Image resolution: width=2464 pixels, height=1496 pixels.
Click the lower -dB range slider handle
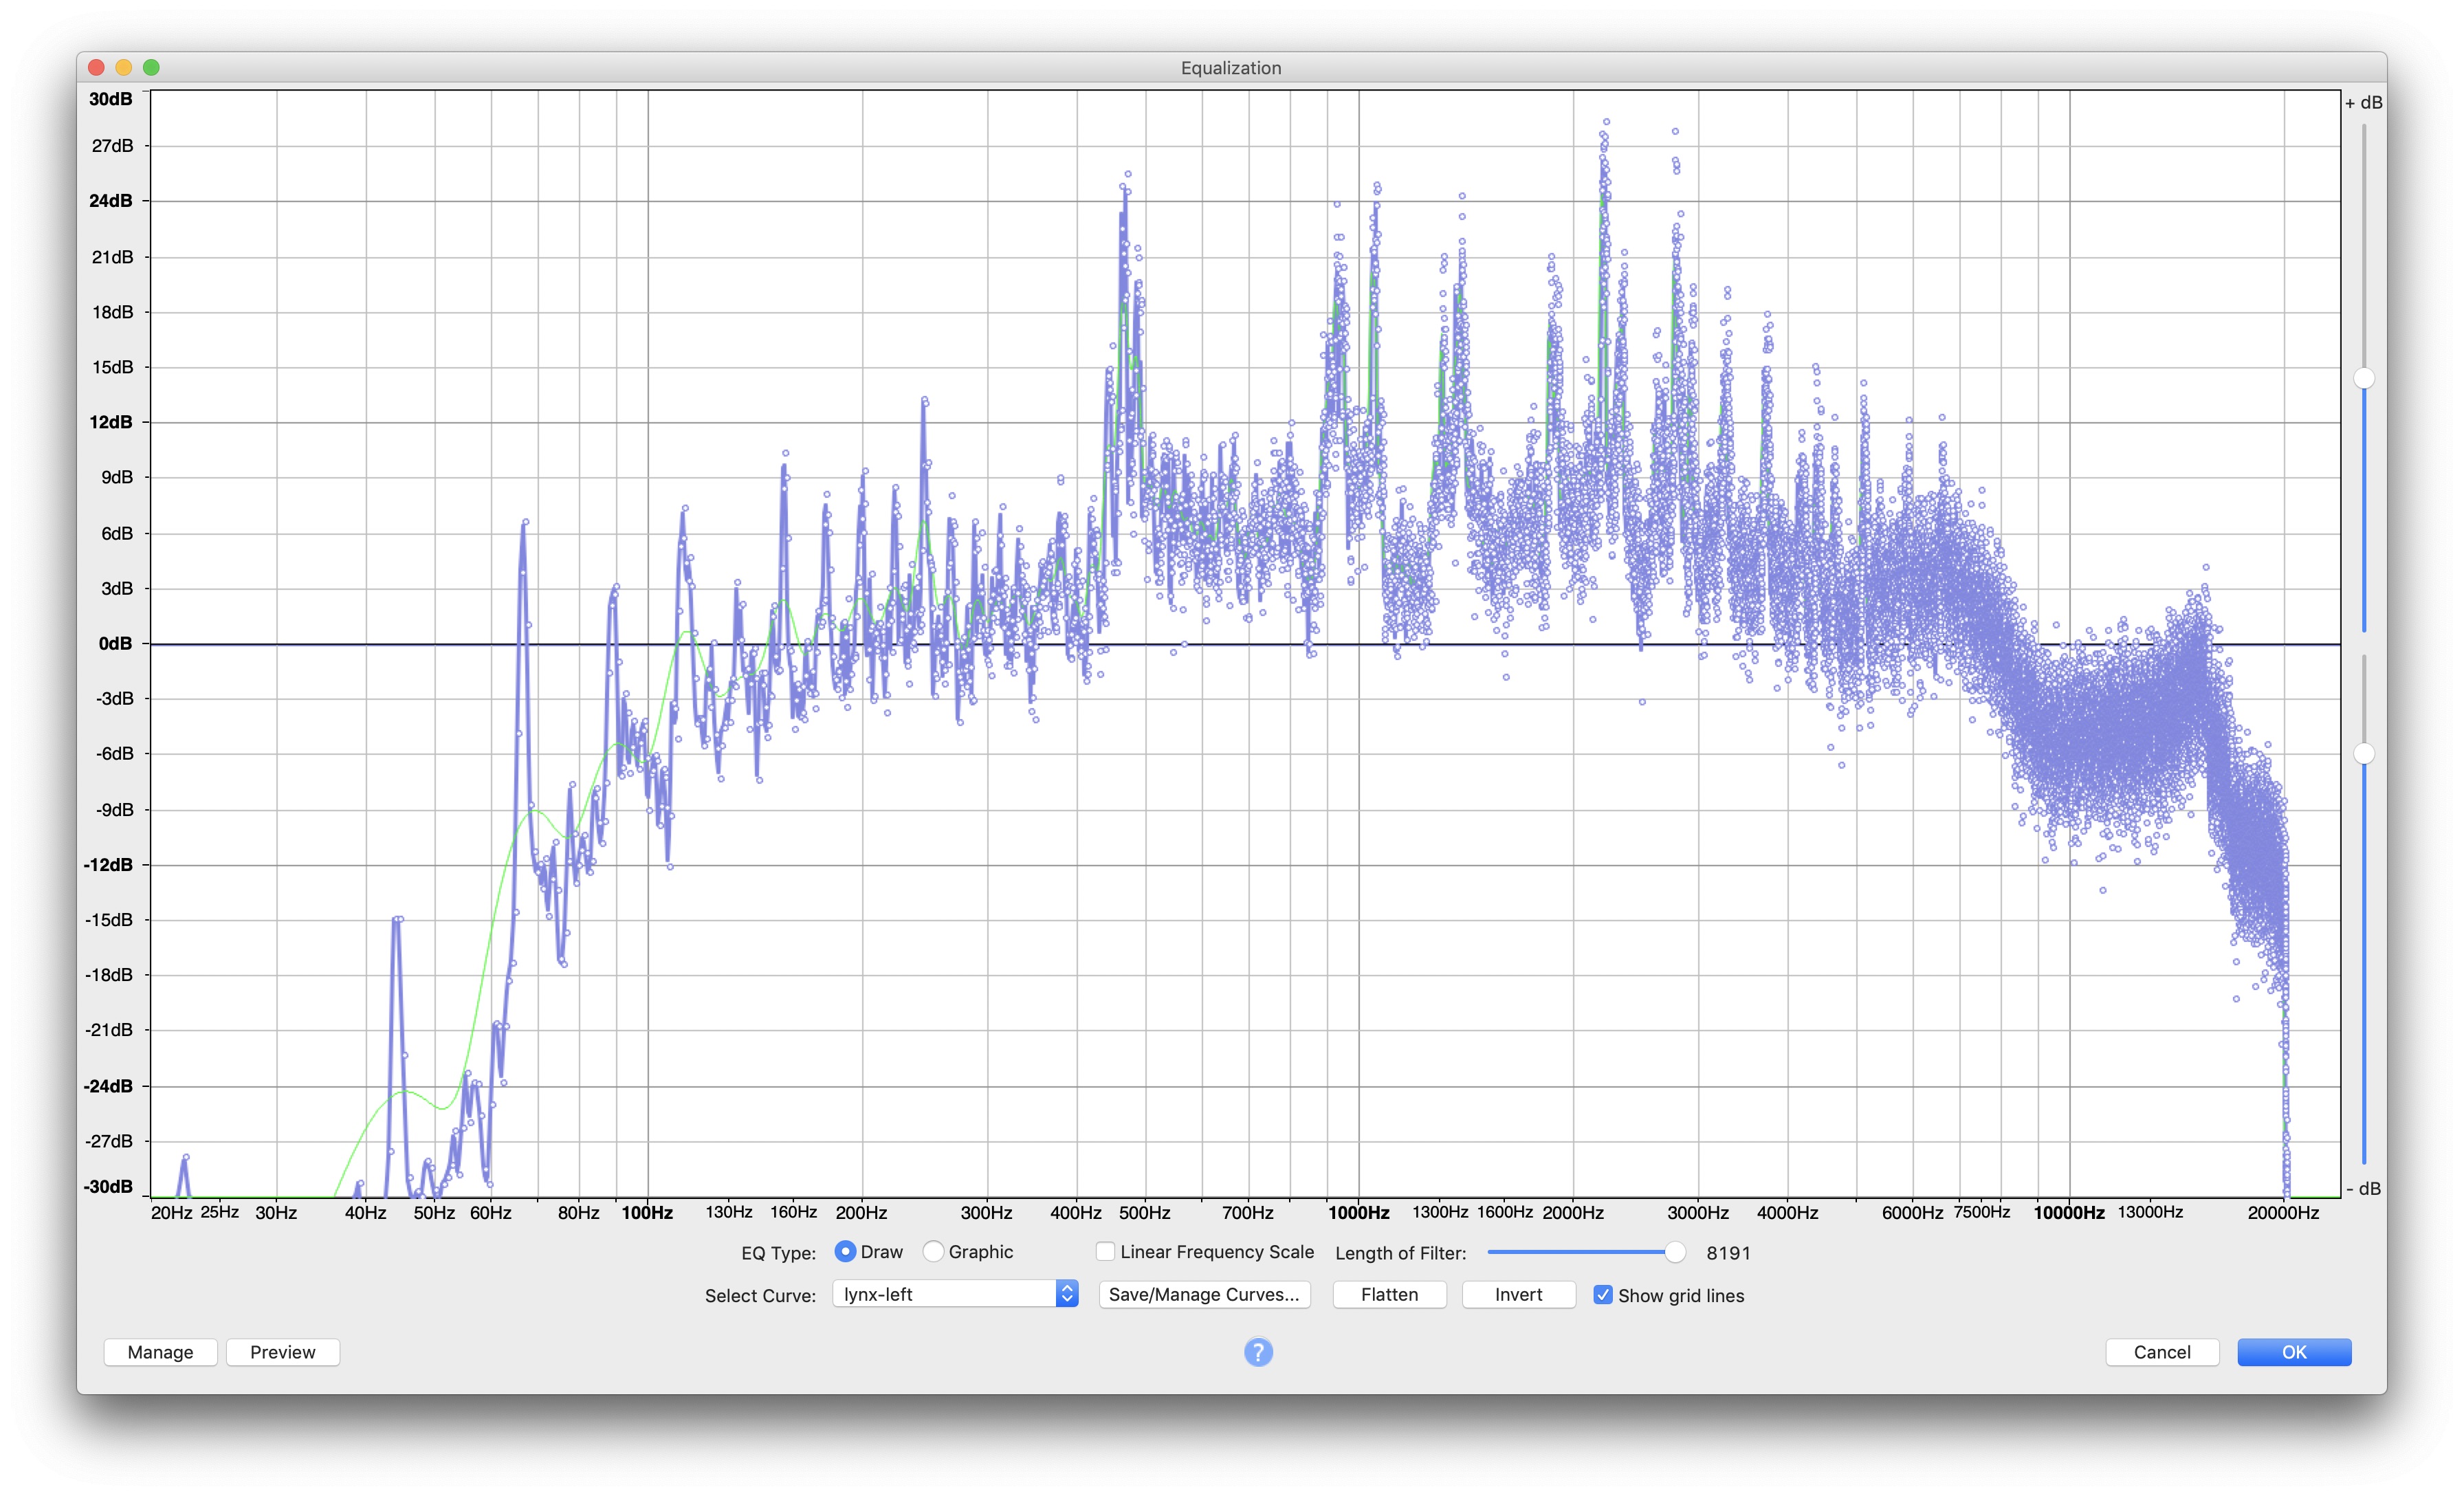point(2364,753)
